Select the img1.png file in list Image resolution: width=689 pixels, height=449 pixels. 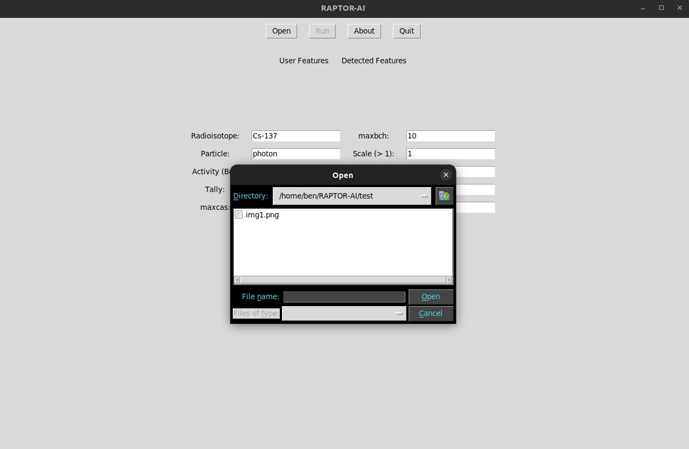(262, 215)
